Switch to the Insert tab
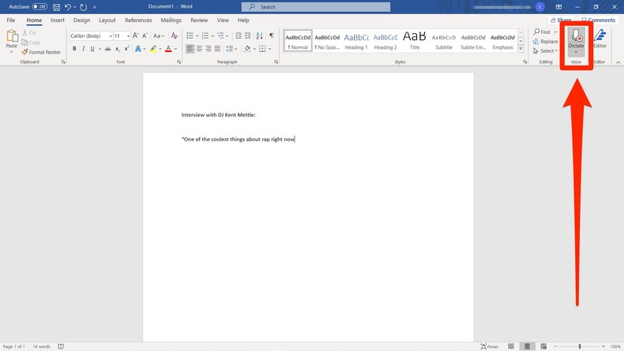The image size is (624, 351). (x=58, y=21)
